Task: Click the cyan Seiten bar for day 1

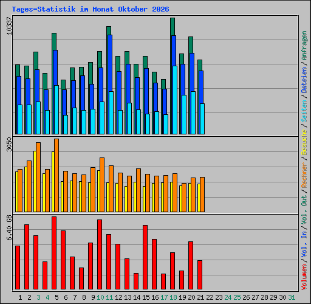Action: (x=20, y=119)
